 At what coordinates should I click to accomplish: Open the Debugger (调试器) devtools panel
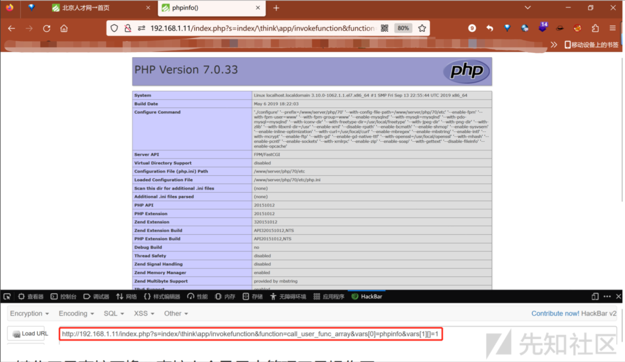coord(96,296)
